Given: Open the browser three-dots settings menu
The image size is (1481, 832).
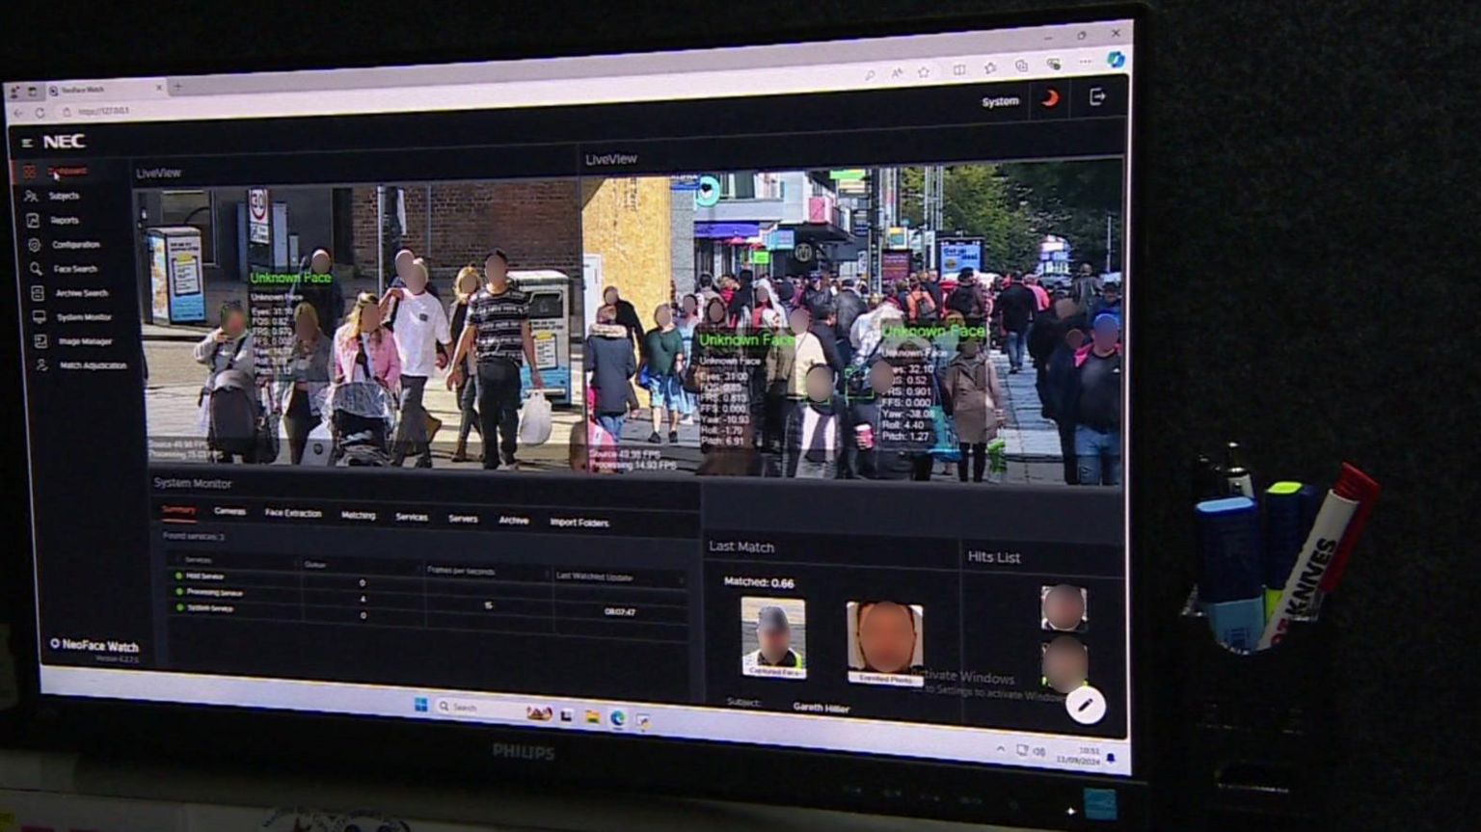Looking at the screenshot, I should [x=1085, y=63].
